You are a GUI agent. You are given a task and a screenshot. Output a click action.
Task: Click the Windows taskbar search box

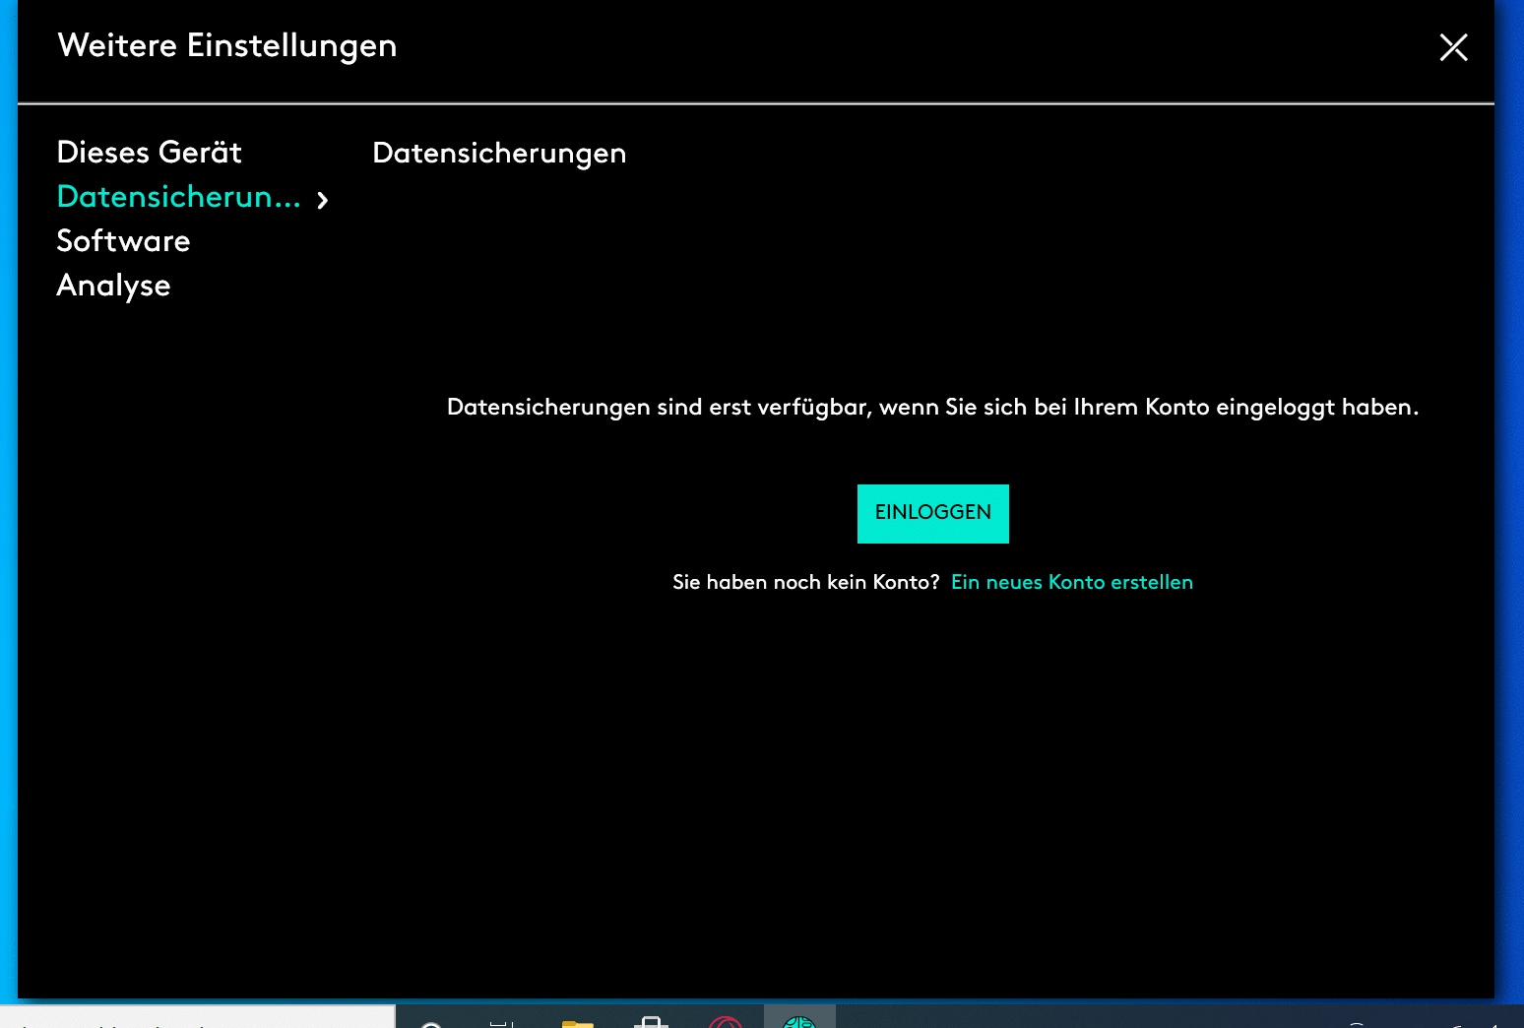coord(197,1020)
